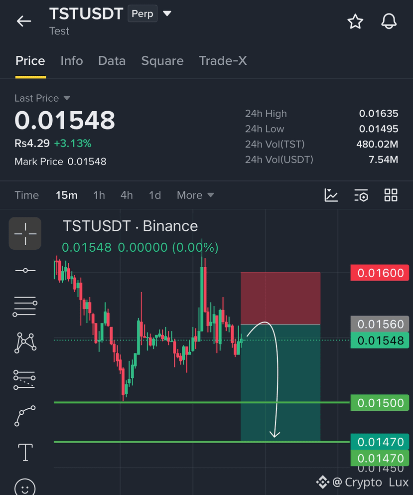Screen dimensions: 413x495
Task: Select the position projection tool
Action: pos(24,380)
